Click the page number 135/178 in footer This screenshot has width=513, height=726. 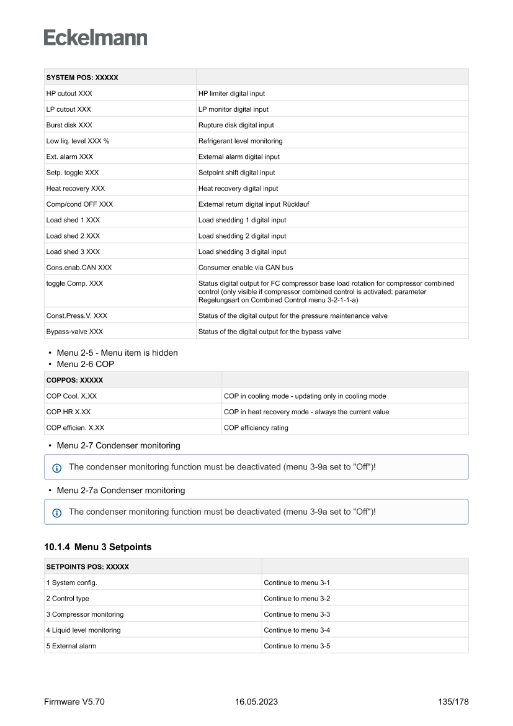click(453, 702)
